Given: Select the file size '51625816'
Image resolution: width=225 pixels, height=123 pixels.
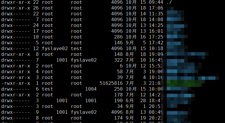Looking at the screenshot, I should tap(111, 83).
